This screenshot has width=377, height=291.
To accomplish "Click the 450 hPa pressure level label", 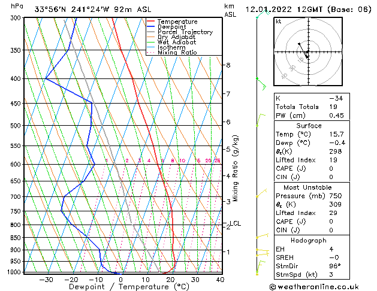I will [x=17, y=104].
